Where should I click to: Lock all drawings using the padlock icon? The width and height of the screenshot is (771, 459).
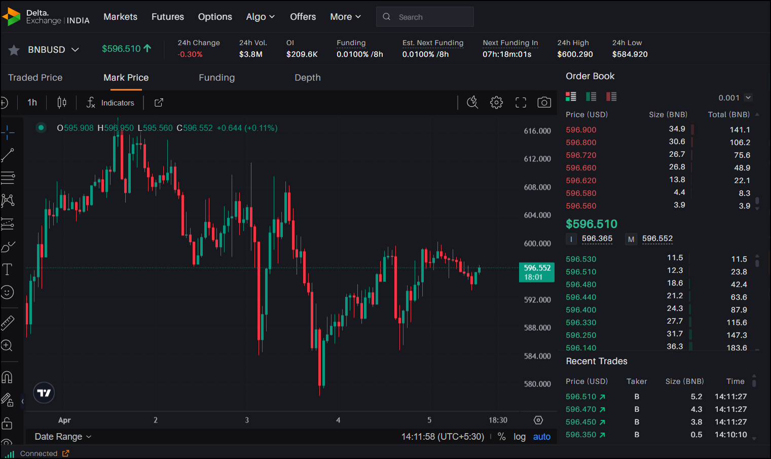tap(7, 423)
